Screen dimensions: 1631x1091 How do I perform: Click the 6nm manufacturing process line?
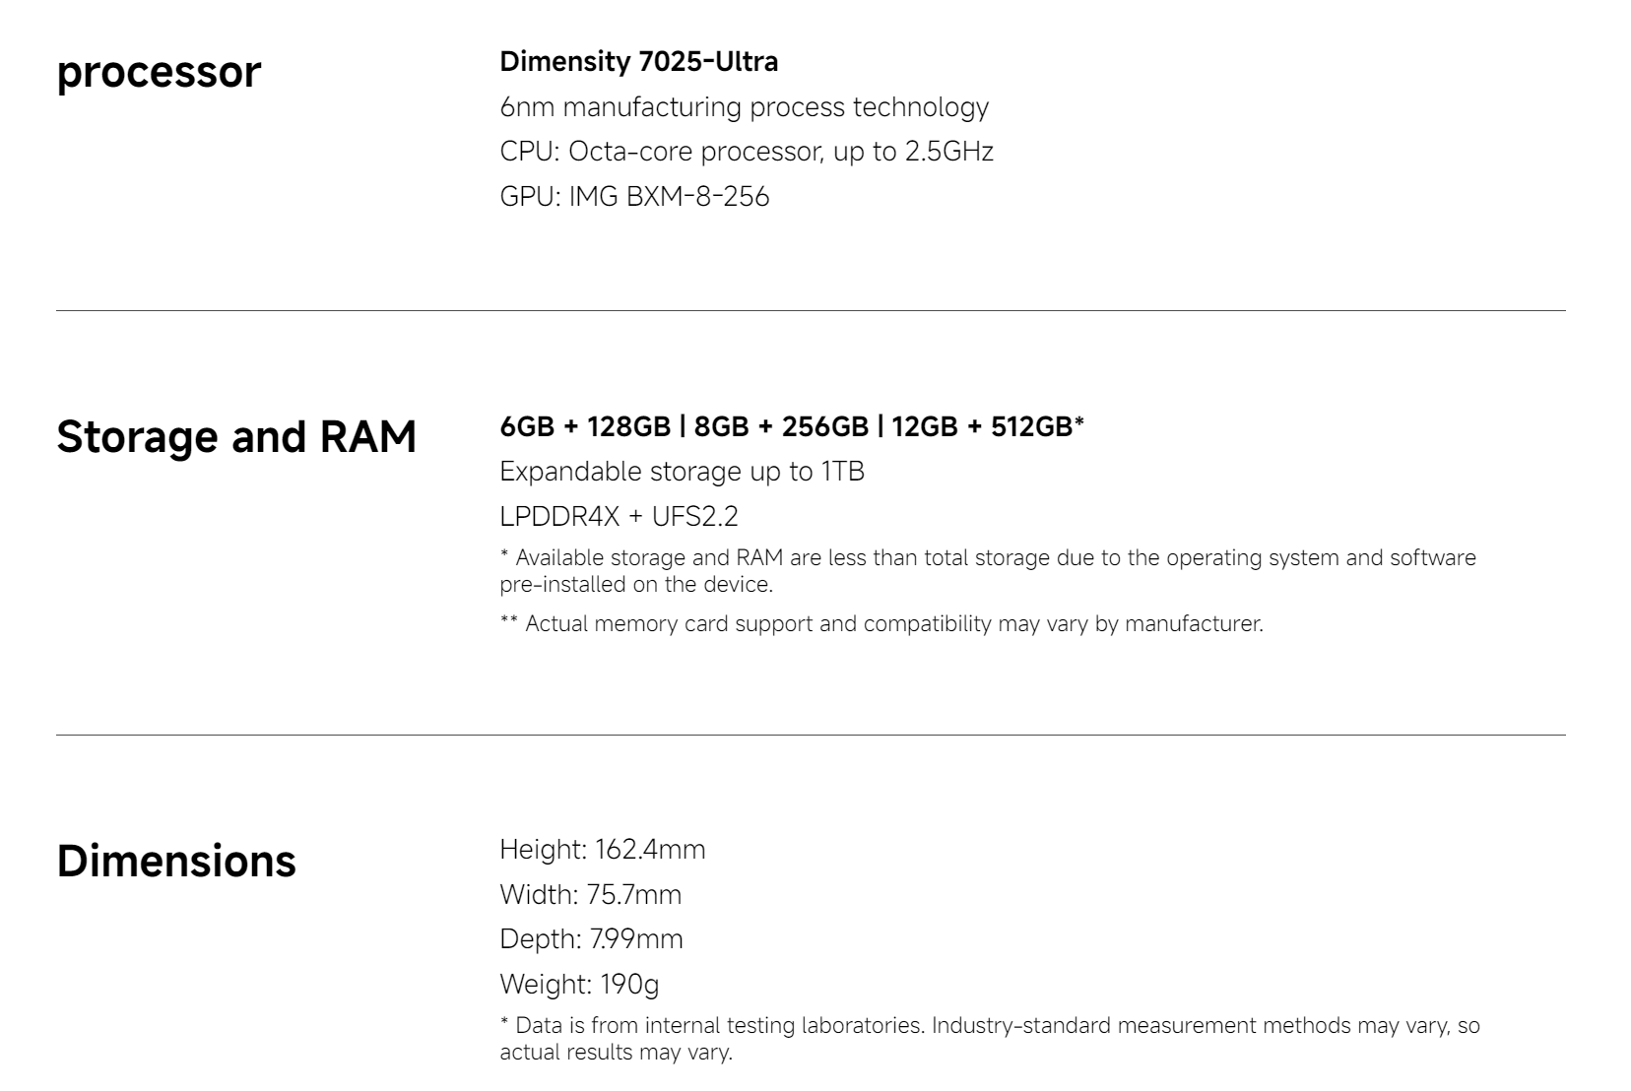744,106
